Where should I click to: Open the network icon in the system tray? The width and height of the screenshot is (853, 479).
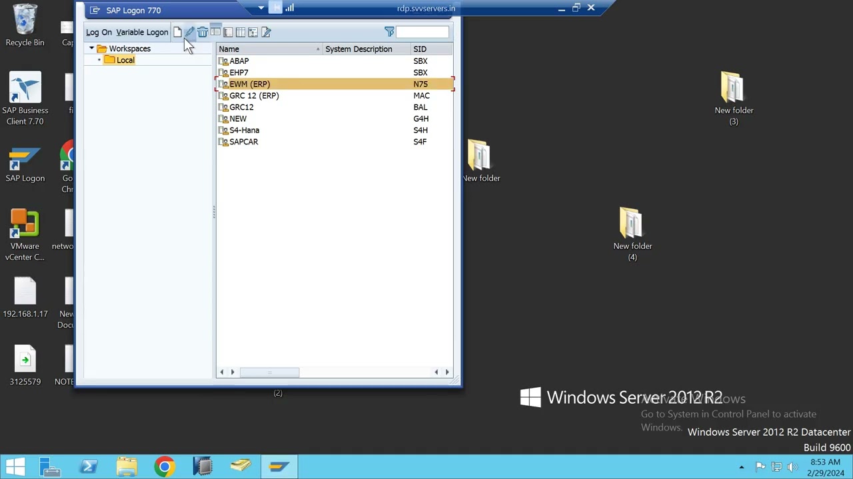click(776, 467)
